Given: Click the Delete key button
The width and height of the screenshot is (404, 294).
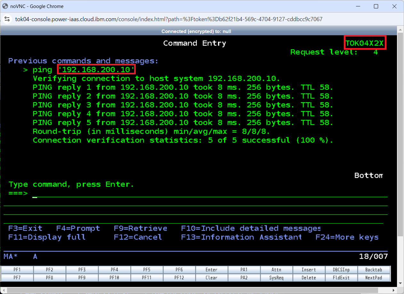Looking at the screenshot, I should coord(309,278).
